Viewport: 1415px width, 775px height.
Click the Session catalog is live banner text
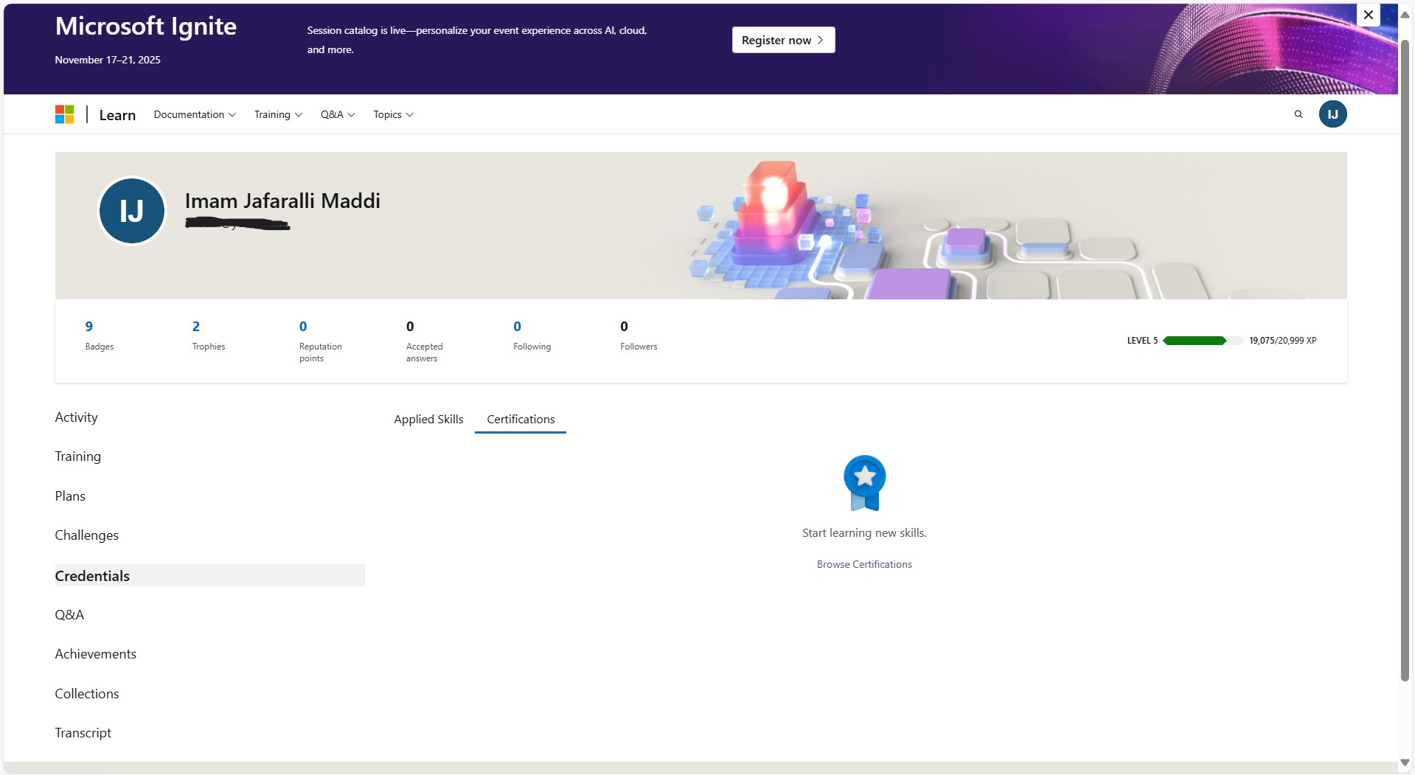coord(477,40)
